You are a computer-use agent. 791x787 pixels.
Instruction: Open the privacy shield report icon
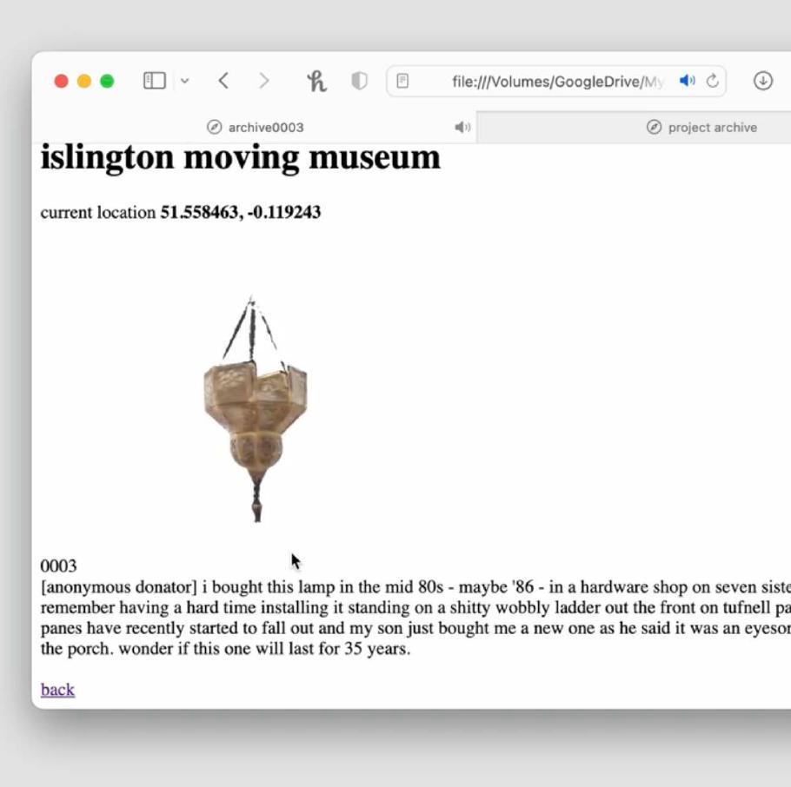coord(359,81)
